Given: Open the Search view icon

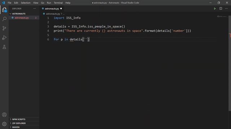Looking at the screenshot, I should [x=4, y=19].
